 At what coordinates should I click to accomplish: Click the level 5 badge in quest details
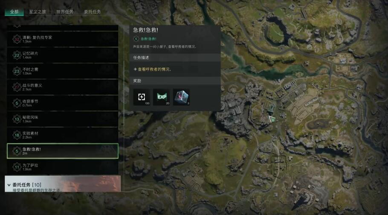136,39
